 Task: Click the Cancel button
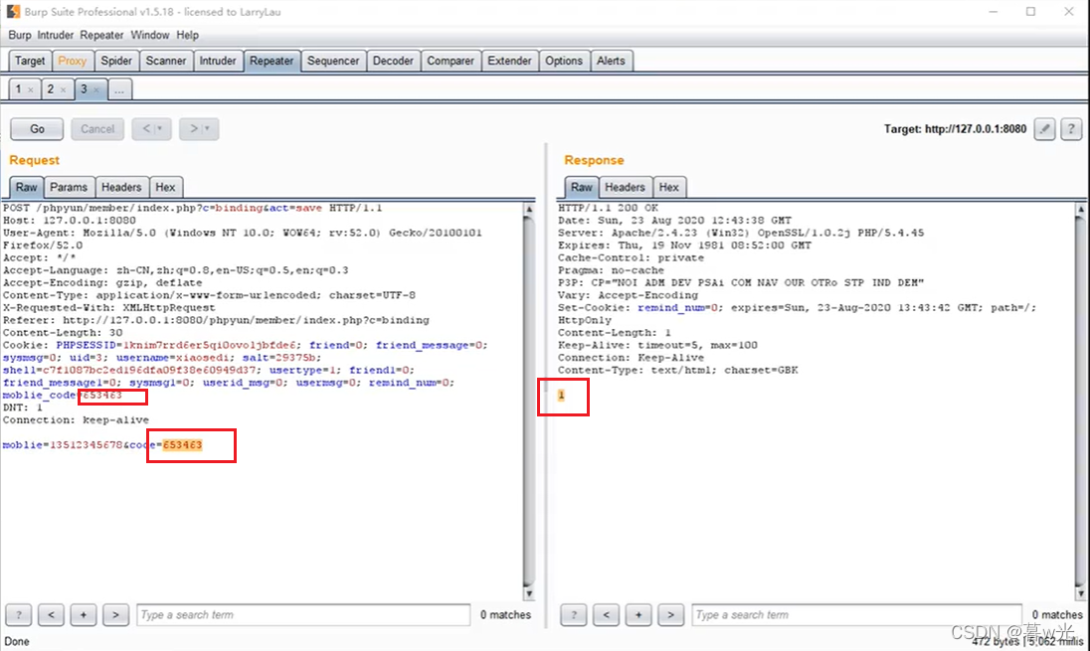97,128
